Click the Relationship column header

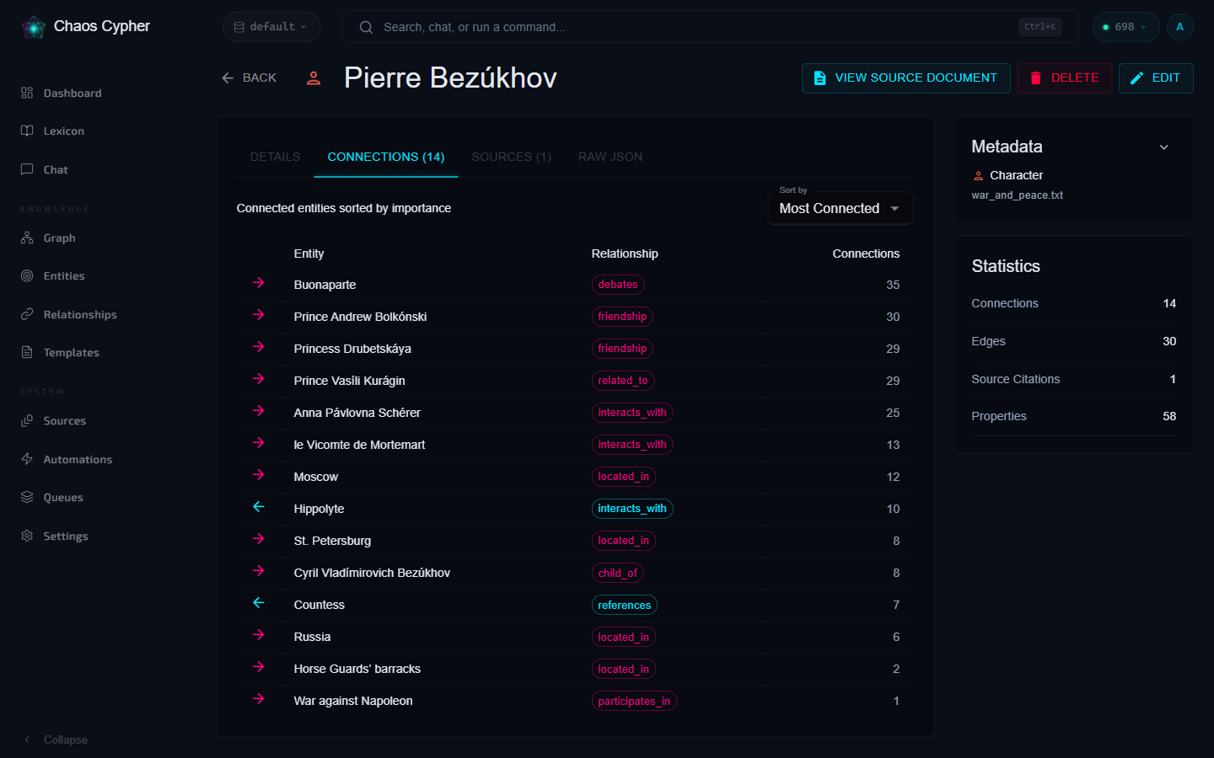[625, 254]
